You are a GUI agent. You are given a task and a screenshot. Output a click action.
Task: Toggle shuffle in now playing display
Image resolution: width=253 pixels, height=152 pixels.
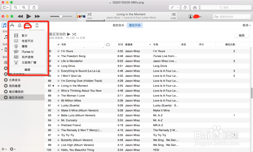(89, 14)
